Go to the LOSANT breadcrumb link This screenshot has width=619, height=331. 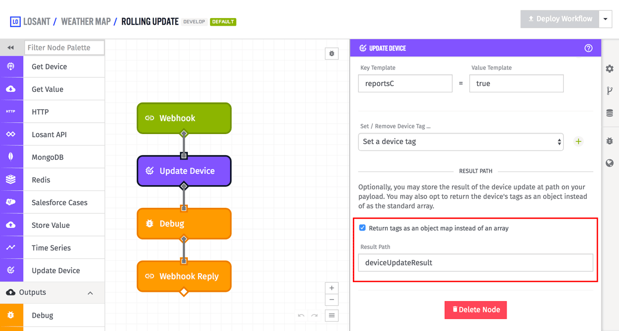[37, 22]
